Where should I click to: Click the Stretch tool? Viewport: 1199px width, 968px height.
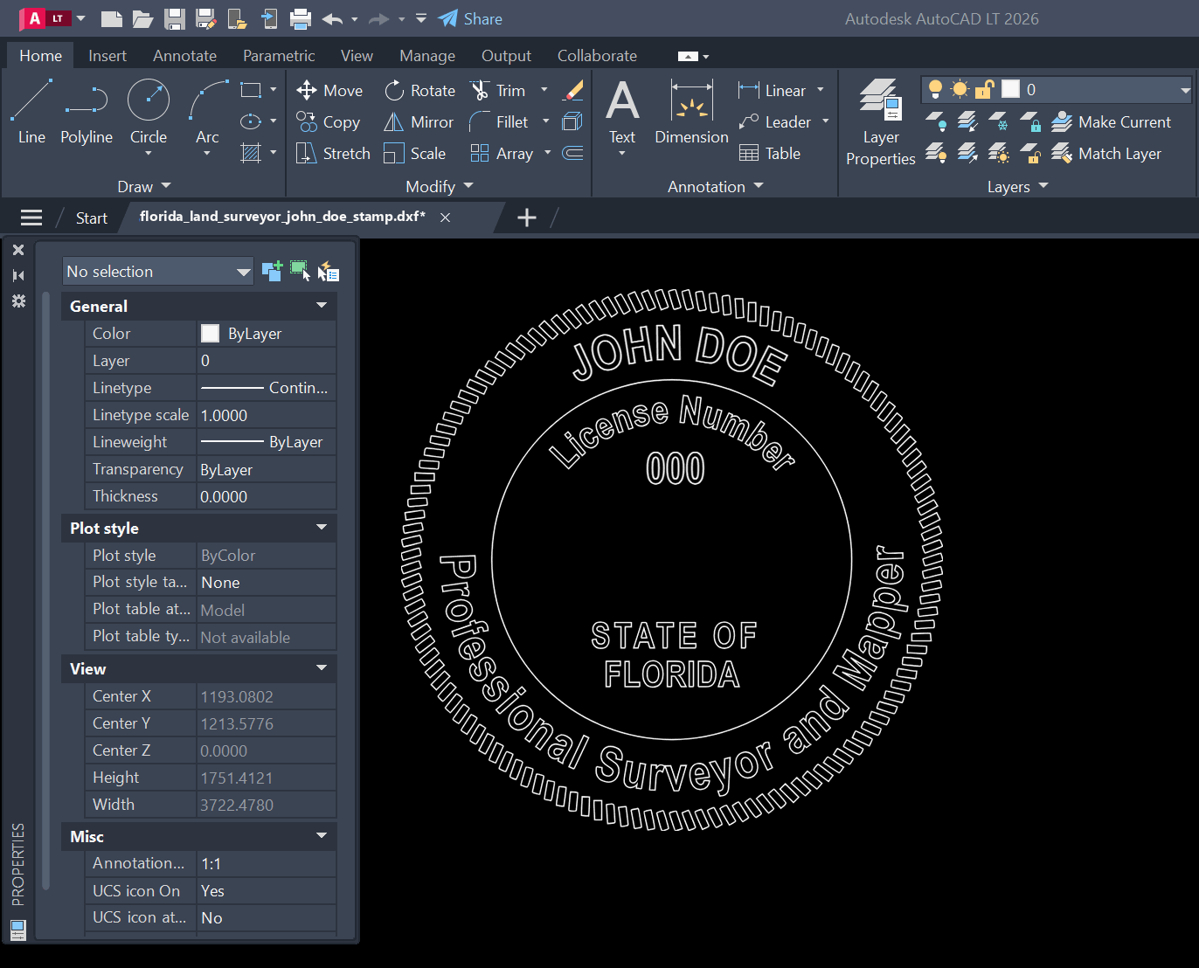tap(333, 153)
